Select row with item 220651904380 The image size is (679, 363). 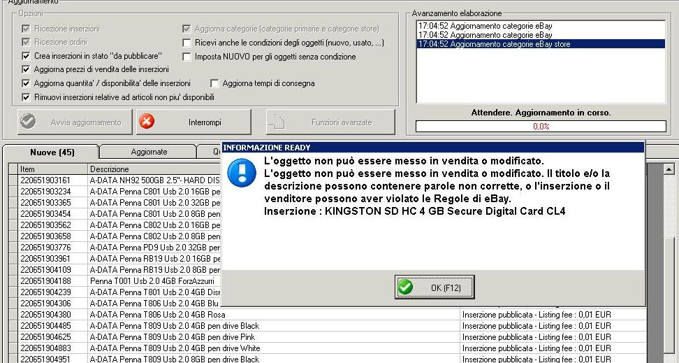point(328,315)
